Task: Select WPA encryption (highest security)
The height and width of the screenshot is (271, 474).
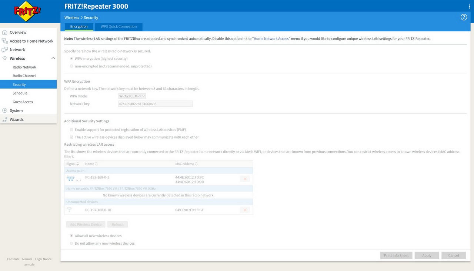Action: coord(71,59)
